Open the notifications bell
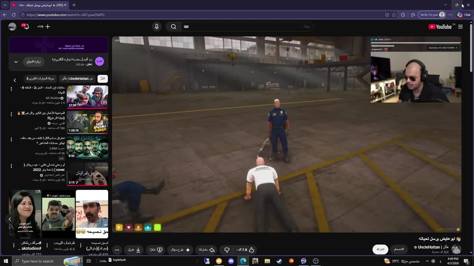 coord(26,27)
